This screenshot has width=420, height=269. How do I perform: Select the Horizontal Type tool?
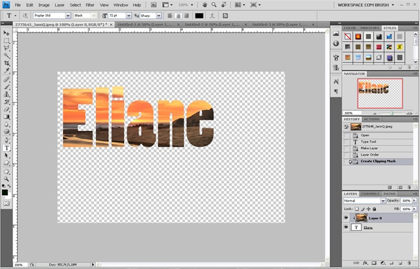pos(7,148)
